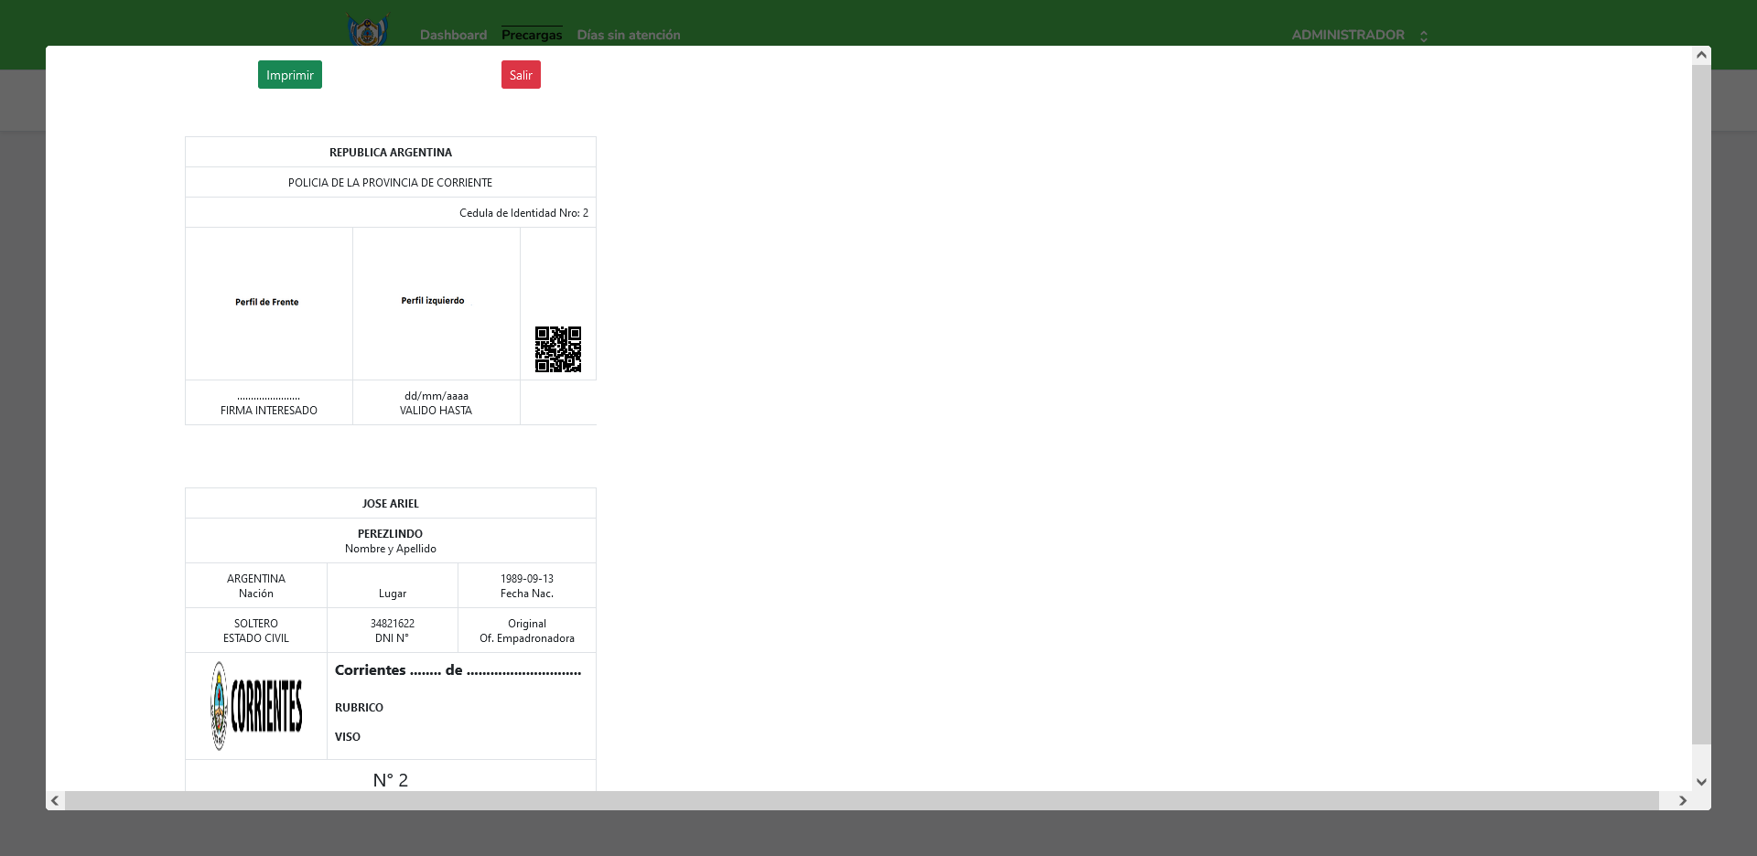
Task: Select the Perfil de Frente photo placeholder
Action: [267, 303]
